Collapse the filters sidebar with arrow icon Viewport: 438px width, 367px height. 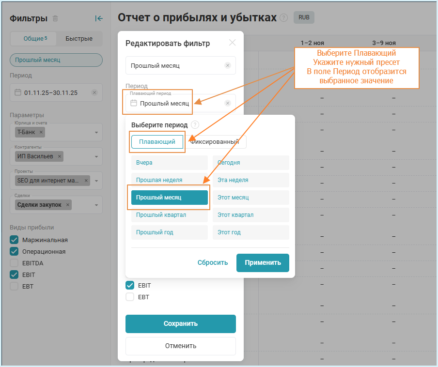pyautogui.click(x=99, y=18)
